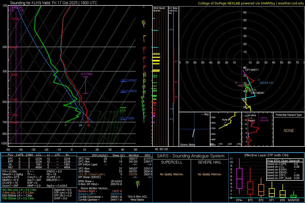Click the "Inf. Temp. Adv." panel header
Screen dimensions: 305x203
pos(173,11)
